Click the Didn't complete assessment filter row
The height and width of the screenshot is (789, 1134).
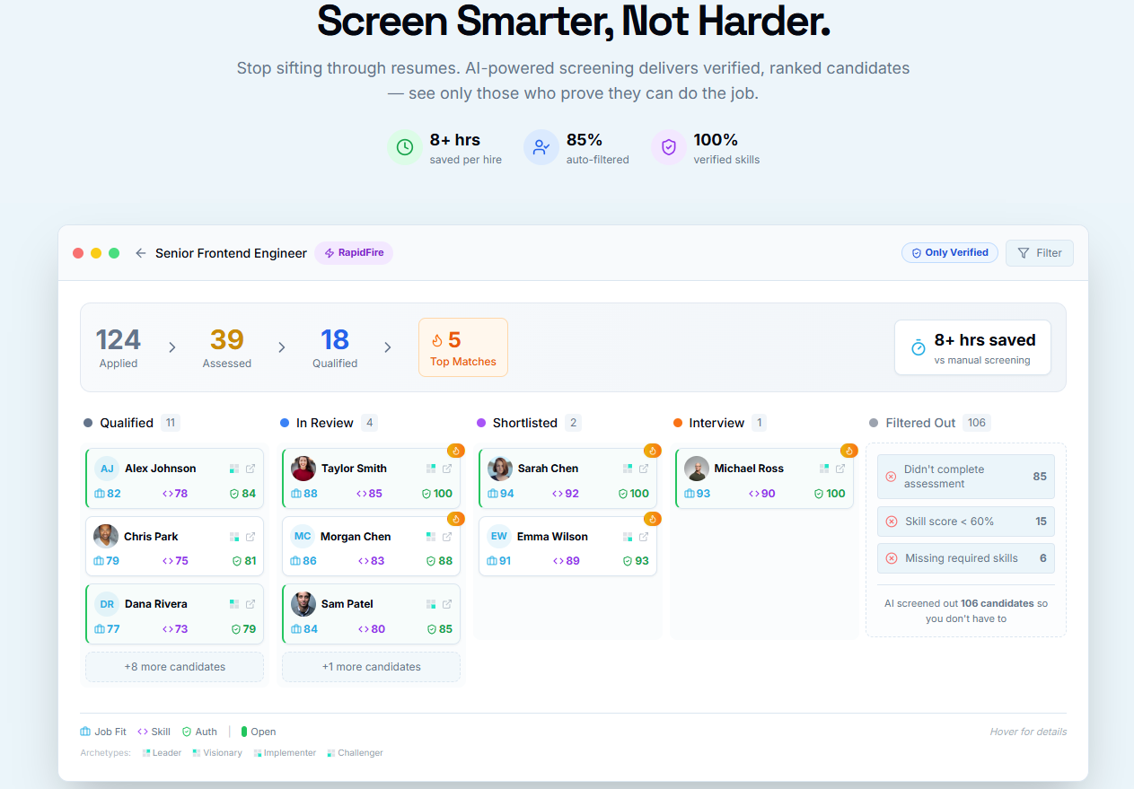[965, 475]
